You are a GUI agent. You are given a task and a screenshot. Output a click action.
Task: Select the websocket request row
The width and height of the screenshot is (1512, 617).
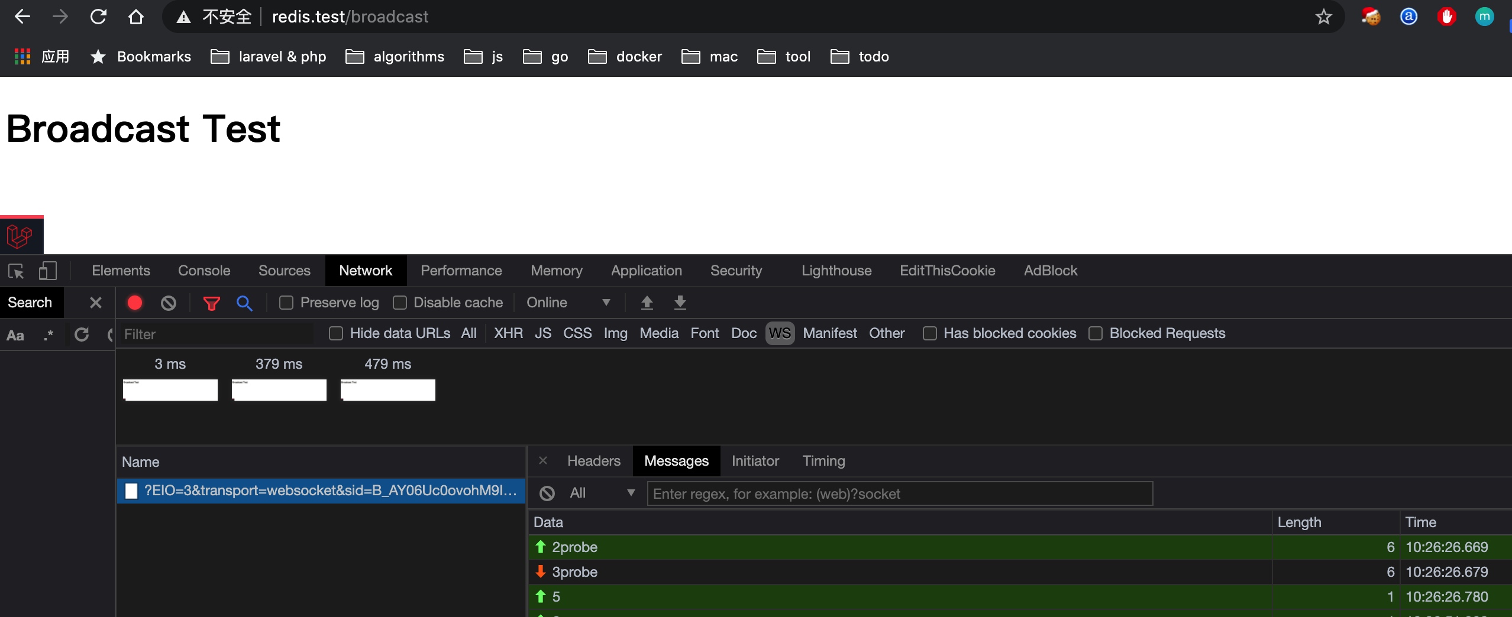(321, 491)
